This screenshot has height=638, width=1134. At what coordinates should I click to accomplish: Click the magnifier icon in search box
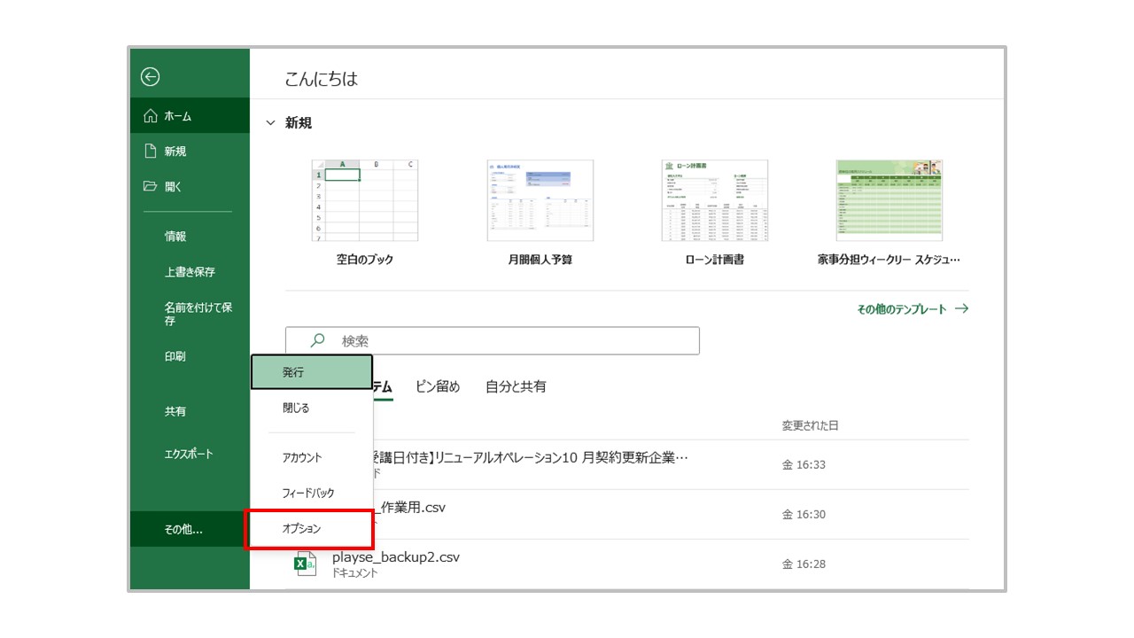317,340
